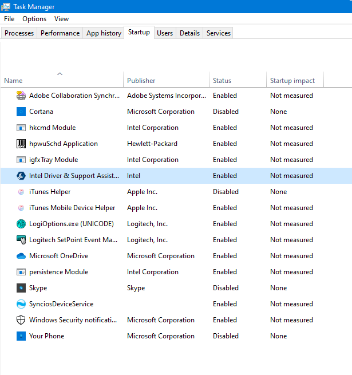
Task: Select the persistence Module entry
Action: [59, 272]
